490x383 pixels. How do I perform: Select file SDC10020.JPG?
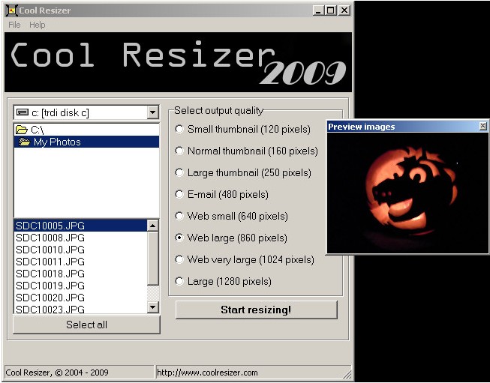click(x=81, y=297)
